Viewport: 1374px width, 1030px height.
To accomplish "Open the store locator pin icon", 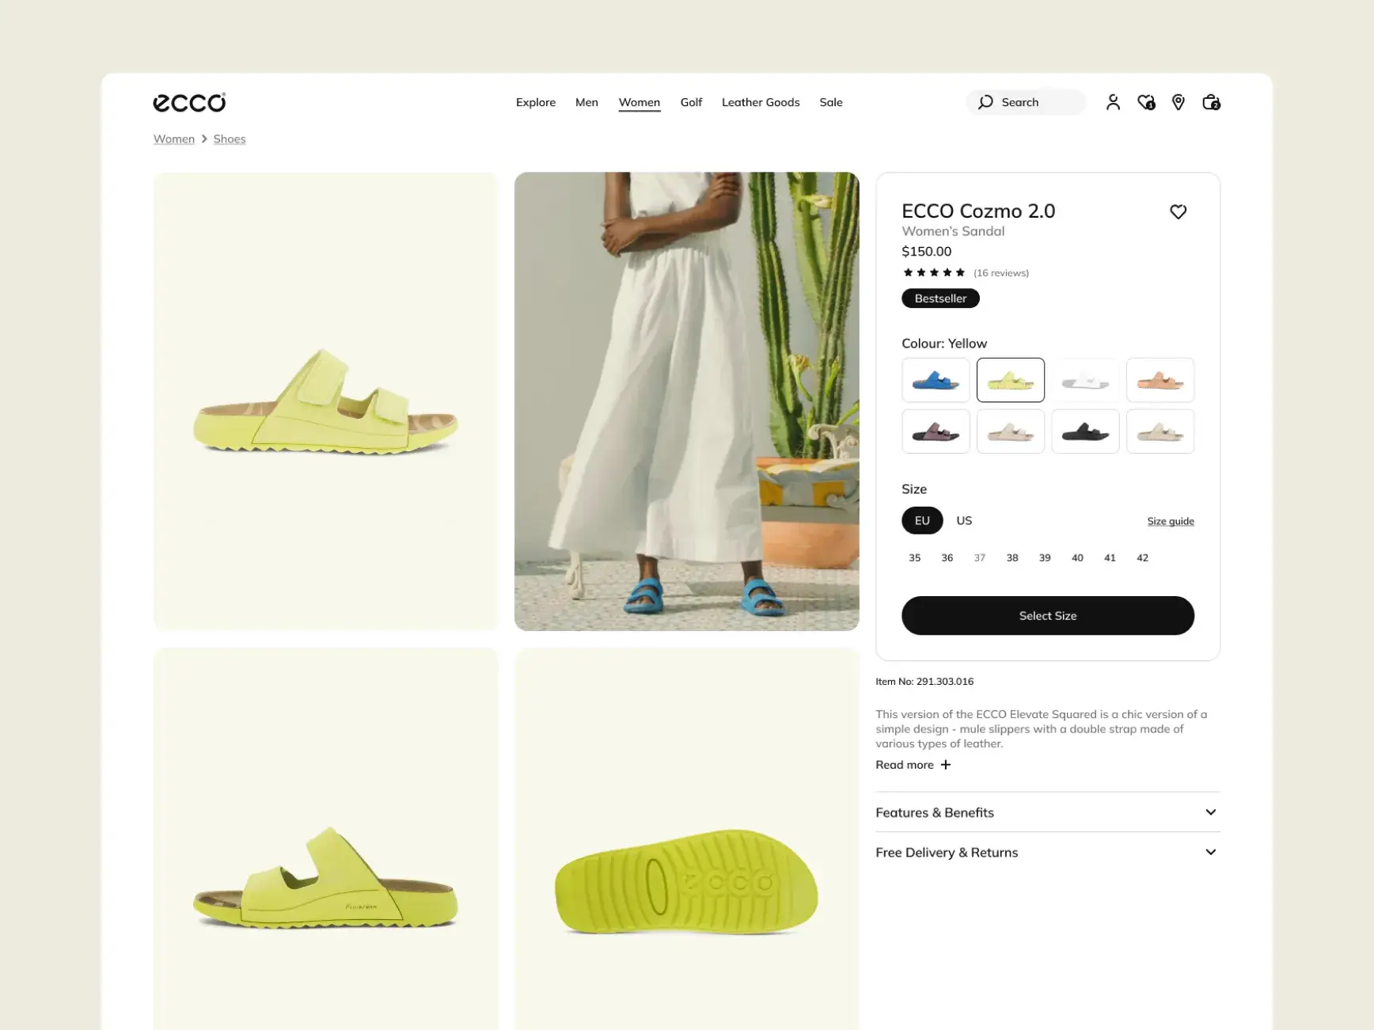I will [x=1179, y=102].
